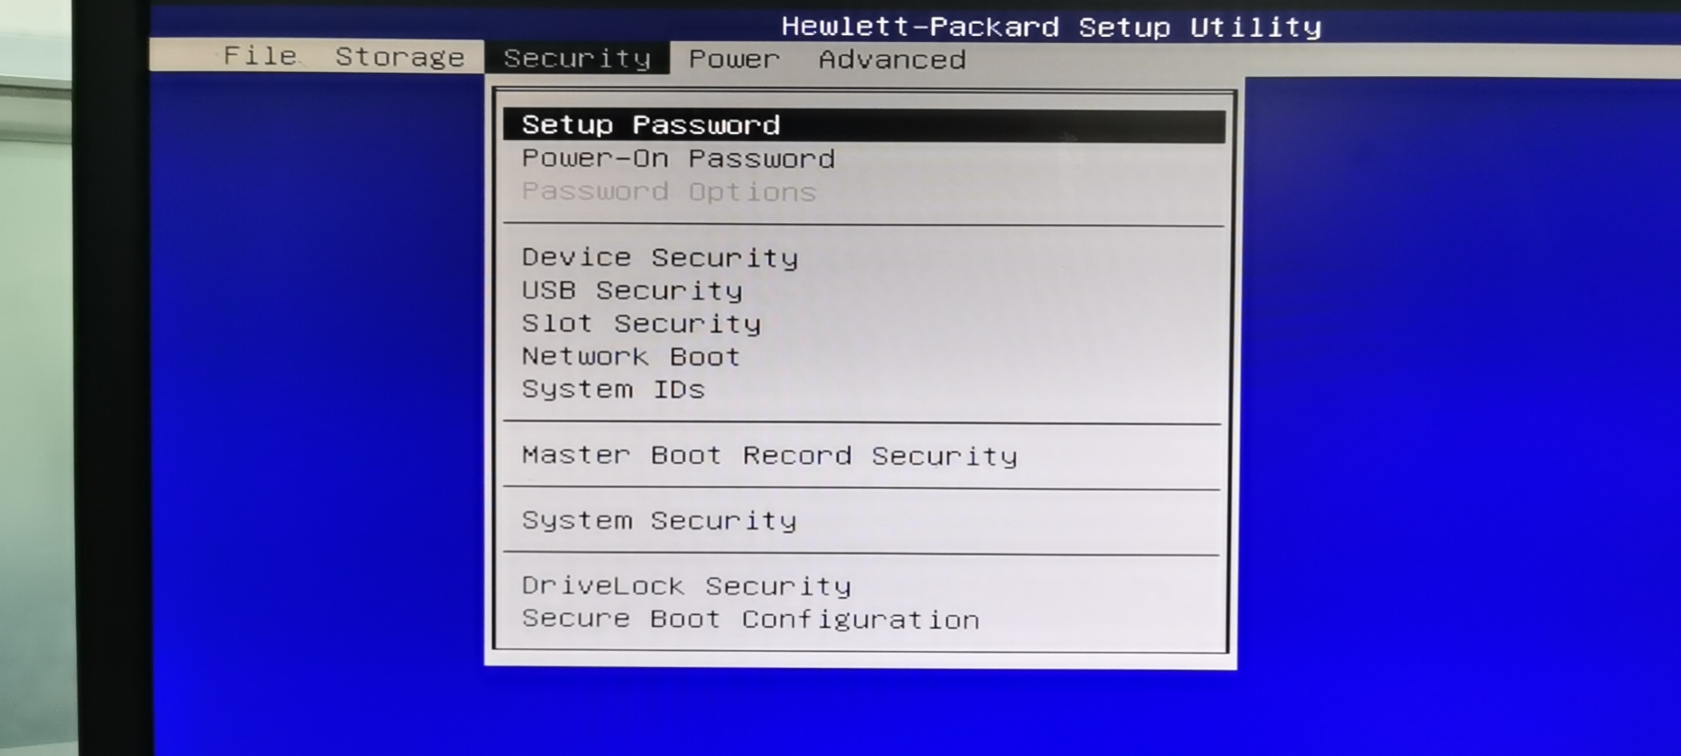Select Setup Password entry
This screenshot has width=1681, height=756.
651,125
